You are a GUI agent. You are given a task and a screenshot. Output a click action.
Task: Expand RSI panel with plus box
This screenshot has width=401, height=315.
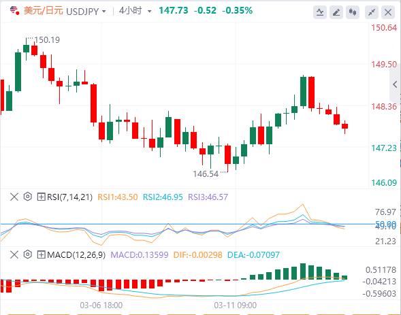tap(41, 197)
